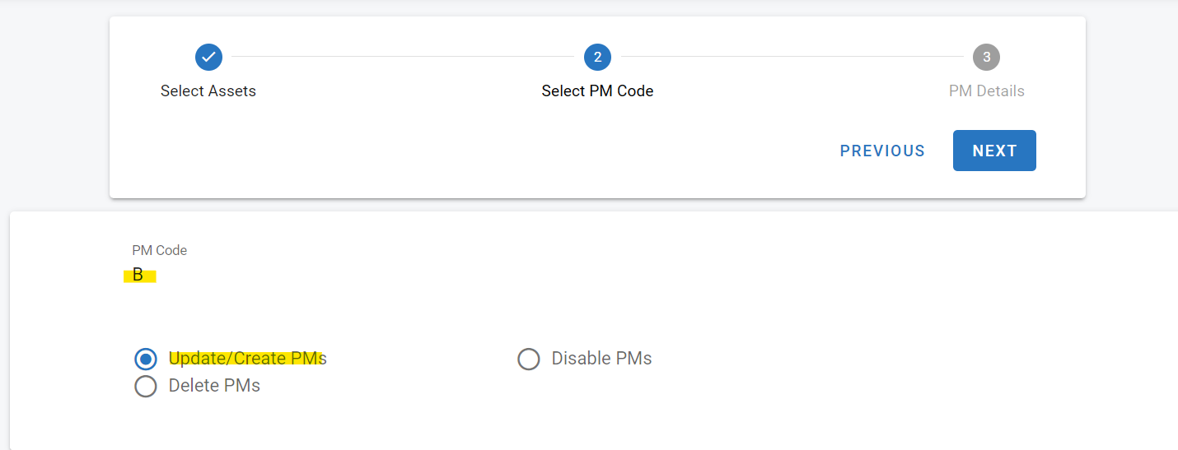Choose the Delete PMs radio circle
1178x450 pixels.
pyautogui.click(x=146, y=386)
